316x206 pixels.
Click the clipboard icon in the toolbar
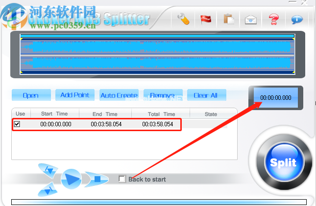228,20
